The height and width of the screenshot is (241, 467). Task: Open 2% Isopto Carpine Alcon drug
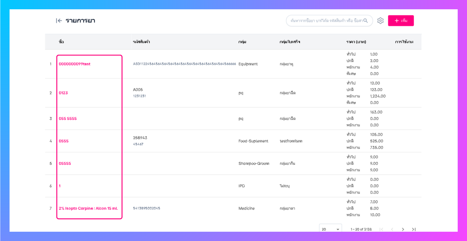pyautogui.click(x=88, y=208)
